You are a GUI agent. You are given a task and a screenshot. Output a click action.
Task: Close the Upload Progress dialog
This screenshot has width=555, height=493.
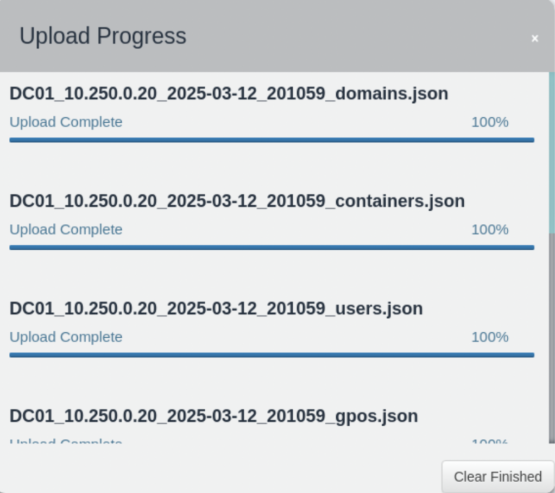[x=535, y=39]
